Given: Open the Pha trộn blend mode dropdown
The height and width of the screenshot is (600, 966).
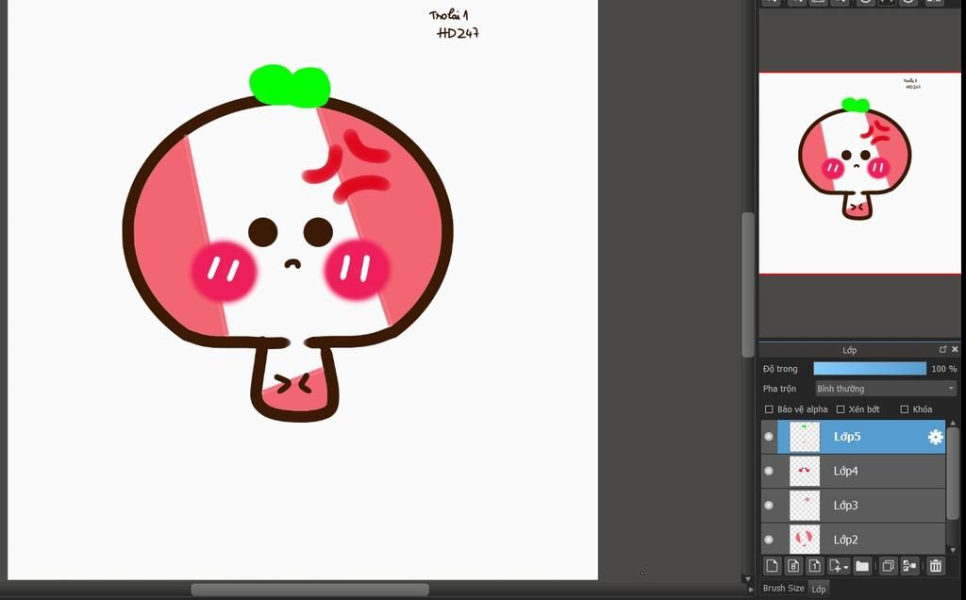Looking at the screenshot, I should coord(885,389).
